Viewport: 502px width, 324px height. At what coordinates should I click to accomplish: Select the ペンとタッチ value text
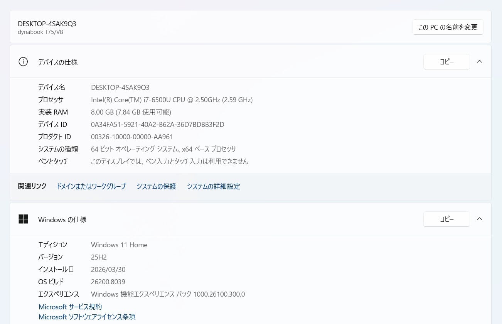[x=170, y=161]
